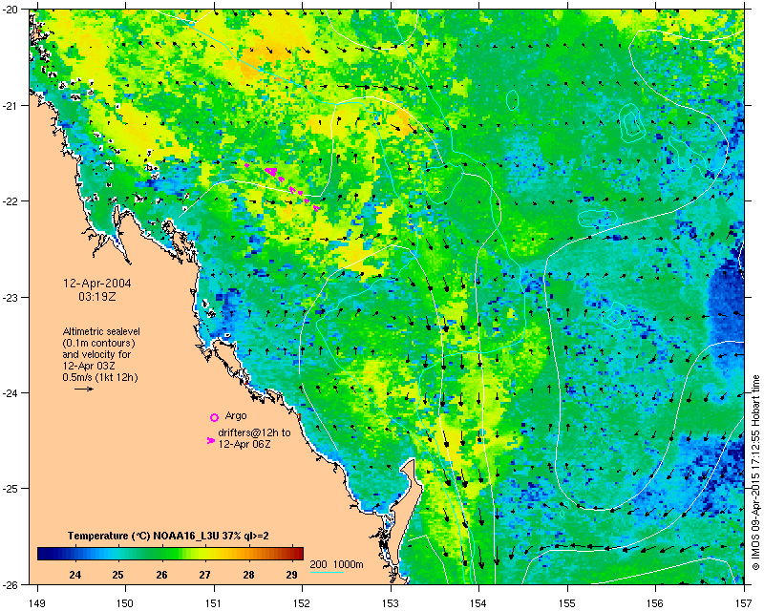Viewport: 764px width, 611px height.
Task: Click the 24 temperature scale value
Action: point(75,575)
